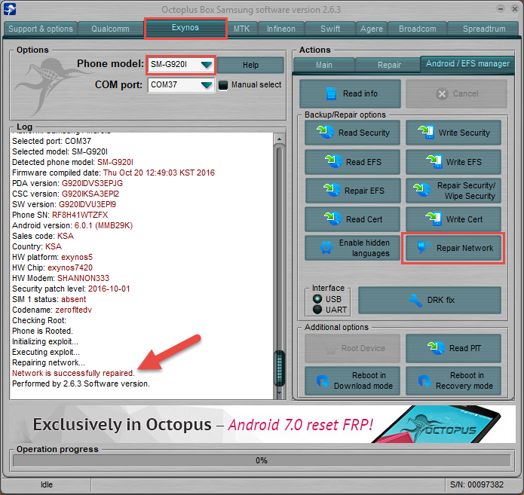Click the Octoplus app logo in title bar
Viewport: 524px width, 495px height.
pyautogui.click(x=10, y=9)
